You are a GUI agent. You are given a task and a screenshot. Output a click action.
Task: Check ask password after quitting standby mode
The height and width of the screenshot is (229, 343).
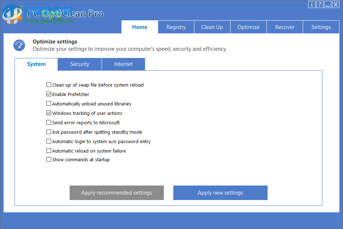[x=49, y=132]
